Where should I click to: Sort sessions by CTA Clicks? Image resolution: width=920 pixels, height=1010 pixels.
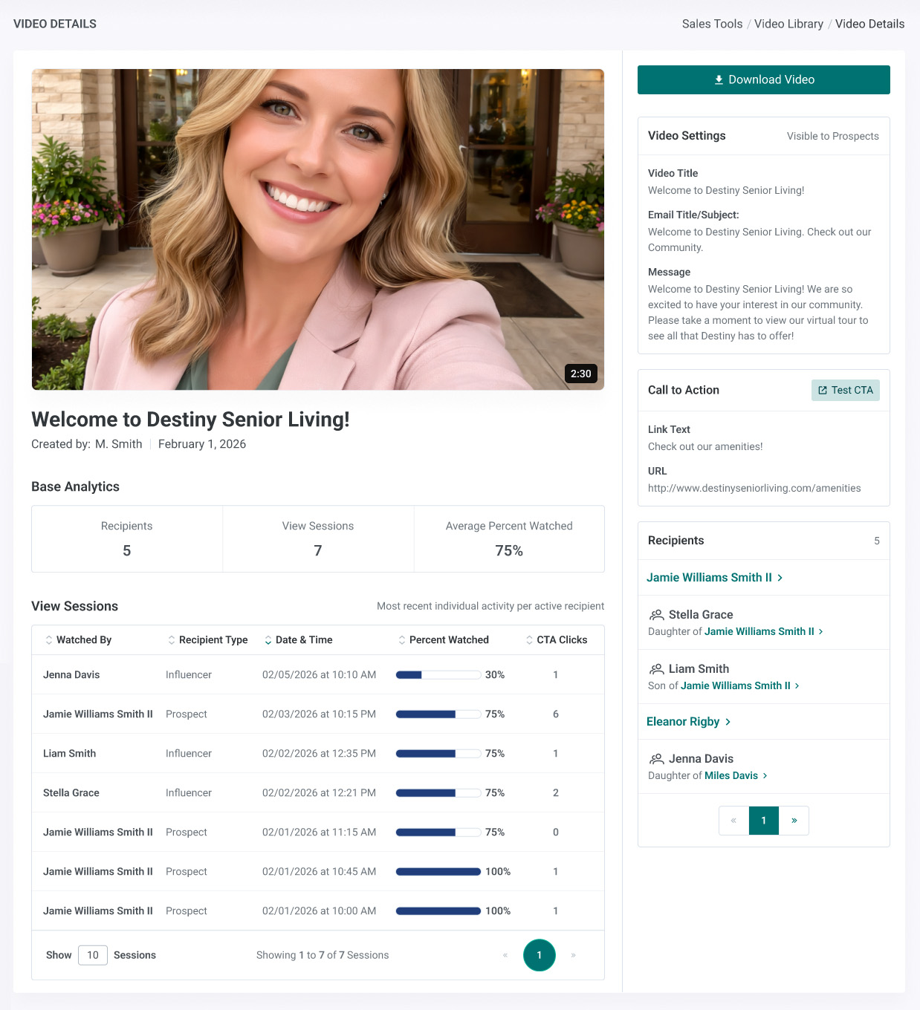coord(556,639)
